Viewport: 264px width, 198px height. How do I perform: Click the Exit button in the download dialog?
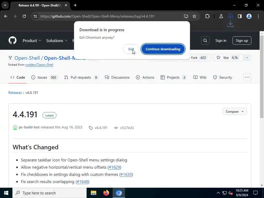tap(131, 49)
